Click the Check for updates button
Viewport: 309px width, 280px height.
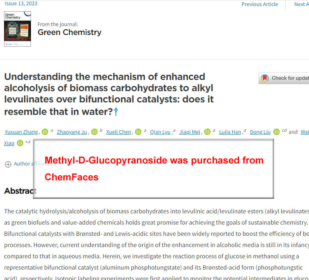[284, 78]
